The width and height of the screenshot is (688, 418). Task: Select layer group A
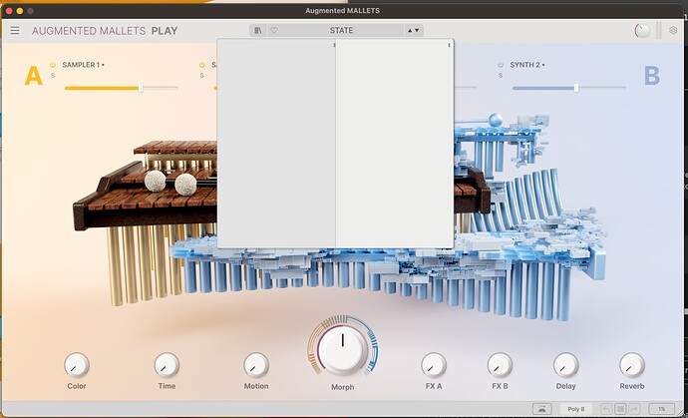[x=33, y=76]
